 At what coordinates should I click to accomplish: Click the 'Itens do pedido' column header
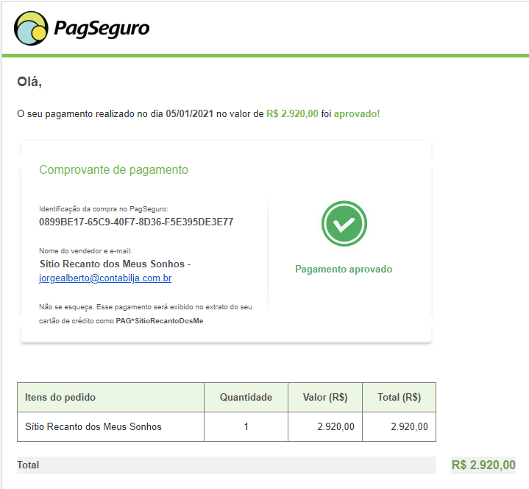click(x=110, y=397)
